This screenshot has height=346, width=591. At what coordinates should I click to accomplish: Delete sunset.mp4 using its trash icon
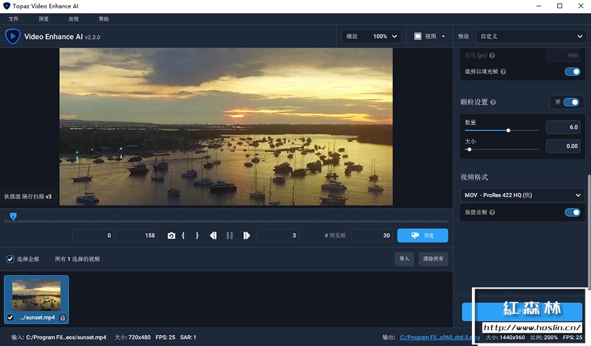pos(62,318)
